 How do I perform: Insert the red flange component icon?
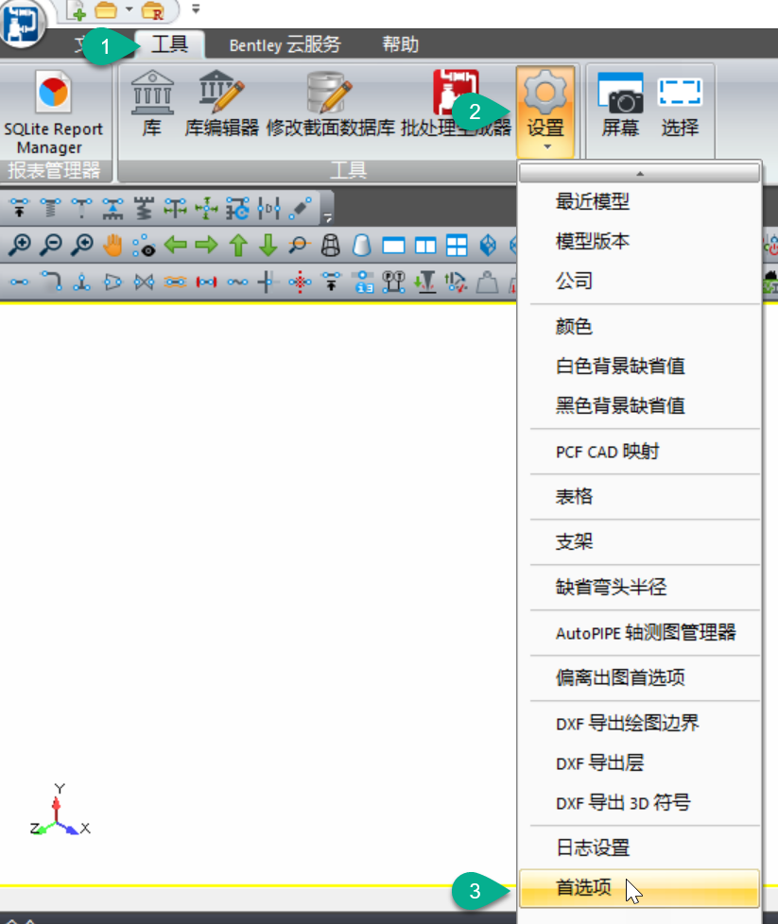(x=206, y=282)
